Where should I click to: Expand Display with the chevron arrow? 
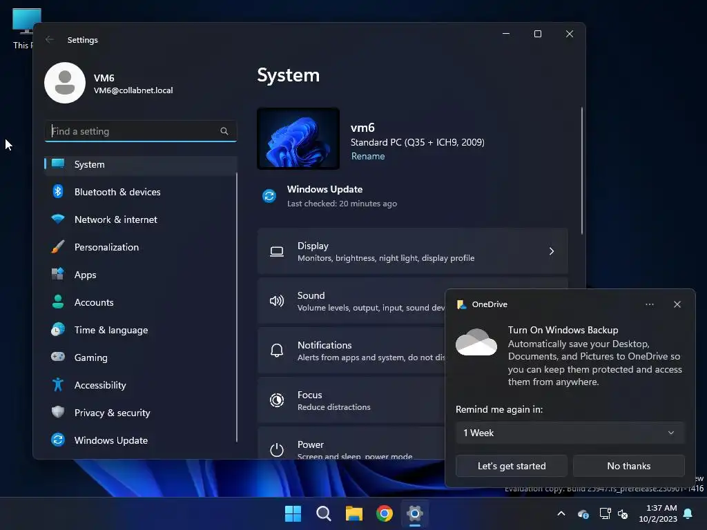click(x=552, y=251)
